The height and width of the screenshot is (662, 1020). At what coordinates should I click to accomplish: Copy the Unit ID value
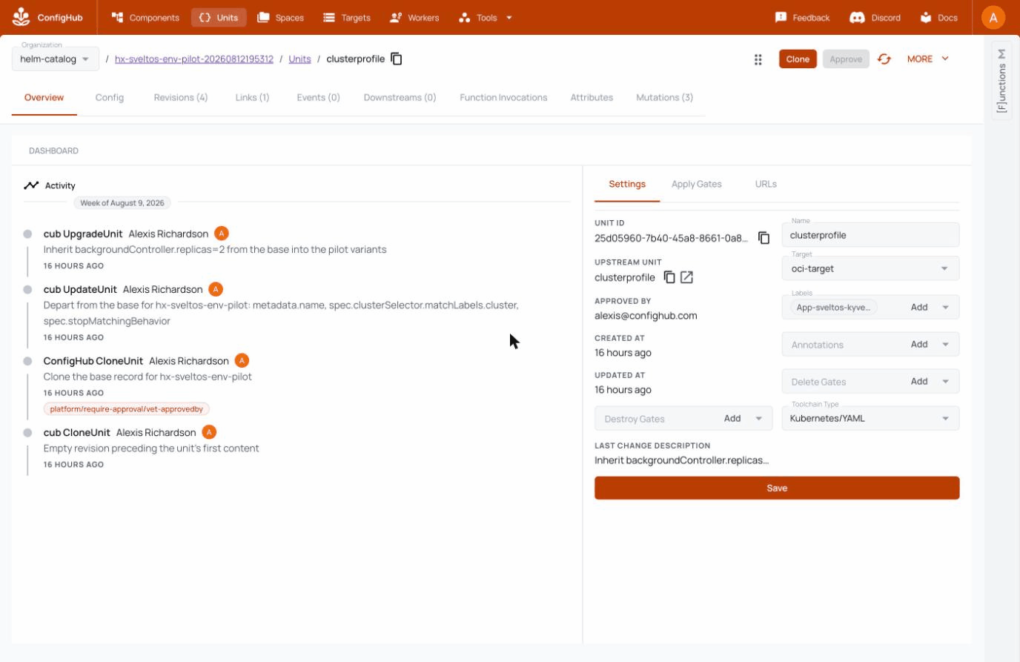click(764, 238)
